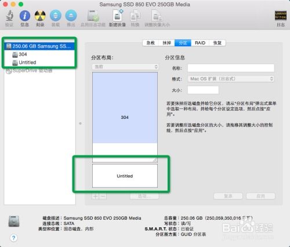This screenshot has width=290, height=247.
Task: Click the partition name input field
Action: (231, 68)
